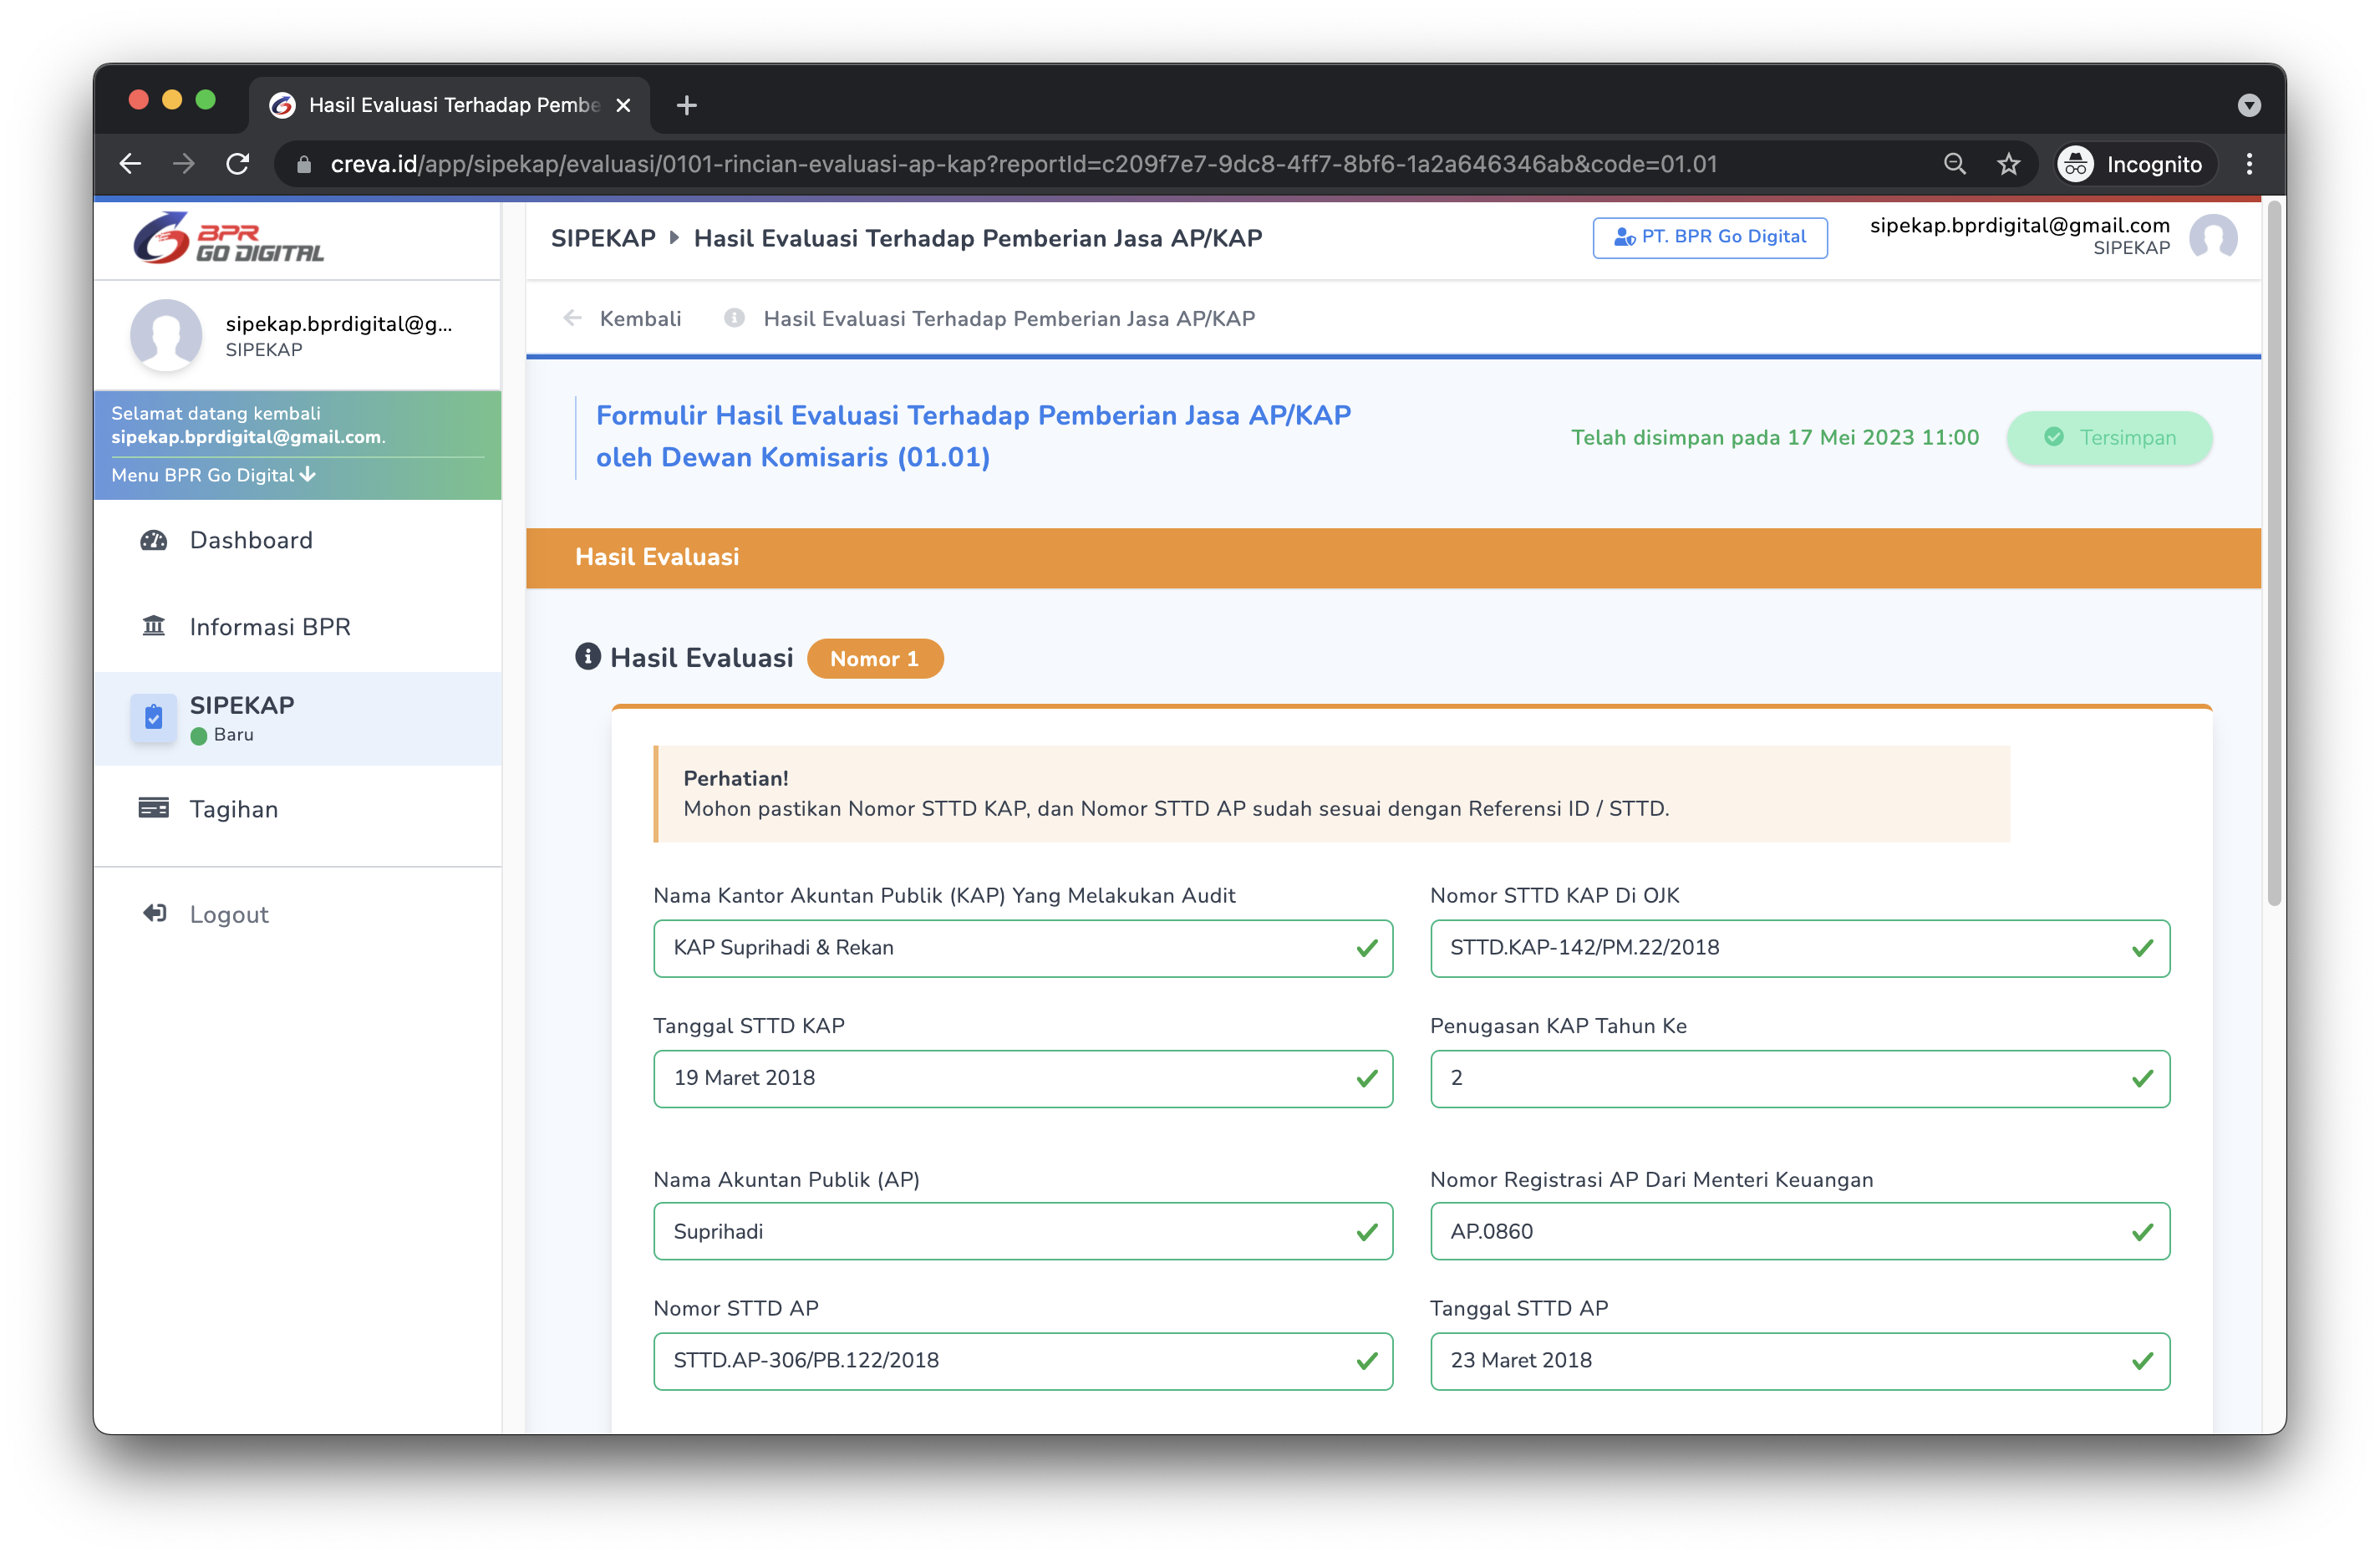Click the Tanggal STTD KAP date field
Viewport: 2380px width, 1558px height.
(x=1022, y=1077)
